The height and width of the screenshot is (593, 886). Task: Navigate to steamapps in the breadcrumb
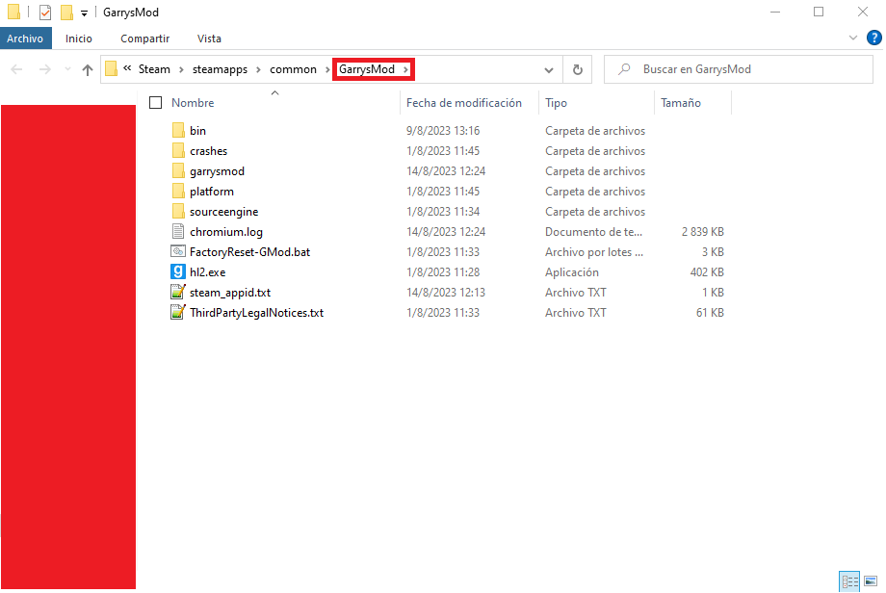click(x=220, y=69)
